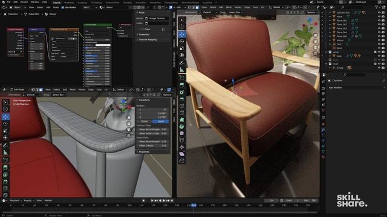Viewport: 387px width, 217px height.
Task: Pick the Cursor tool in the left viewport toolbar
Action: coord(5,109)
